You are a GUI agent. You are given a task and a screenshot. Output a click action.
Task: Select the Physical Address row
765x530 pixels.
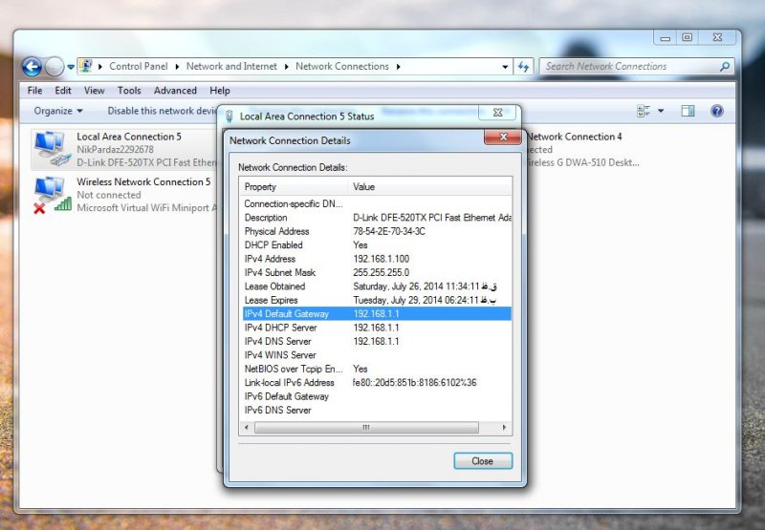pos(377,231)
